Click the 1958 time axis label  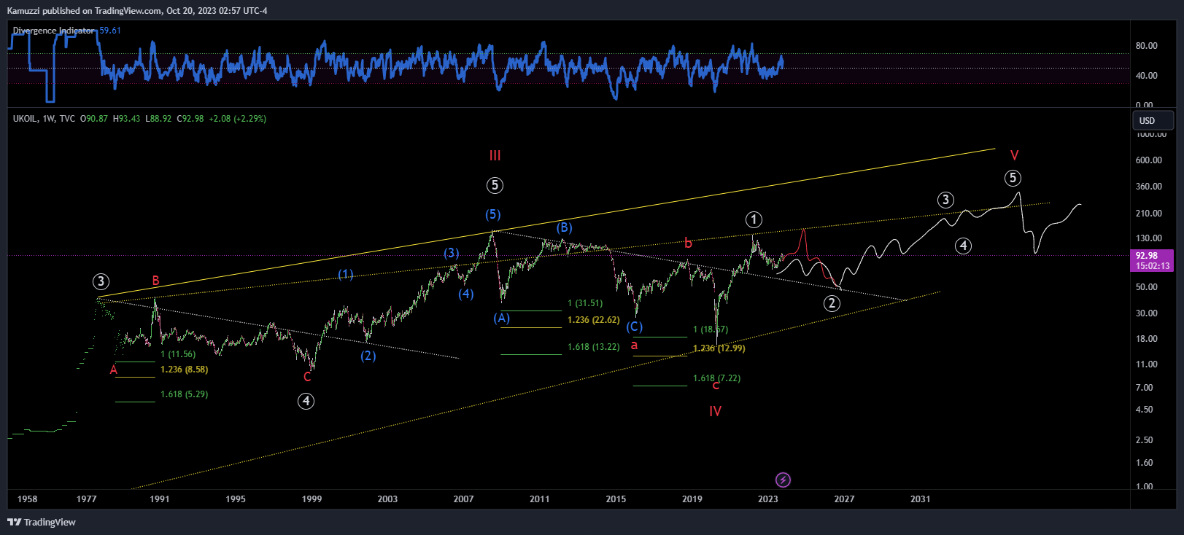(27, 499)
